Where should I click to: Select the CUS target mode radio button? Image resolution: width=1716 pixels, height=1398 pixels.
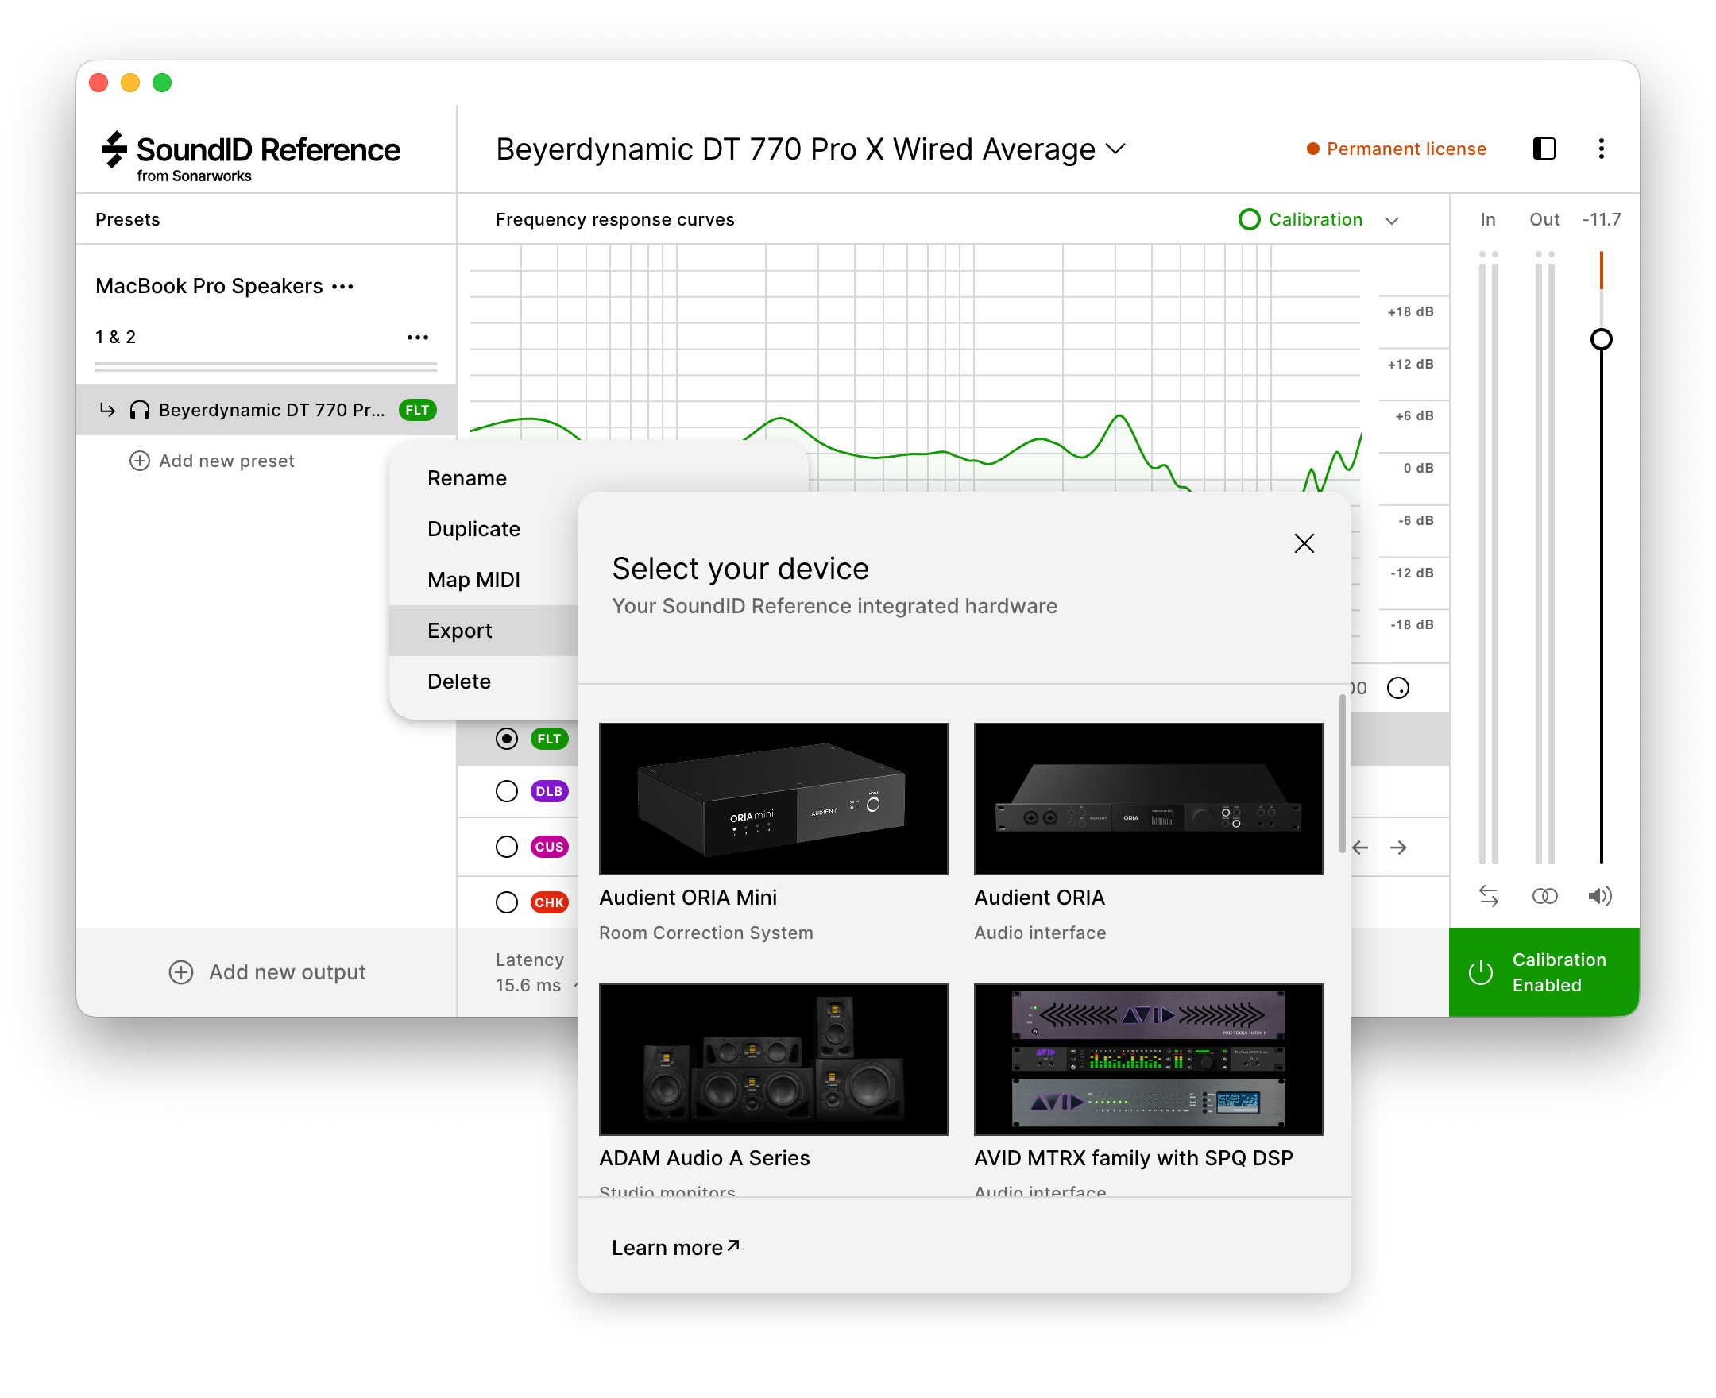tap(507, 847)
